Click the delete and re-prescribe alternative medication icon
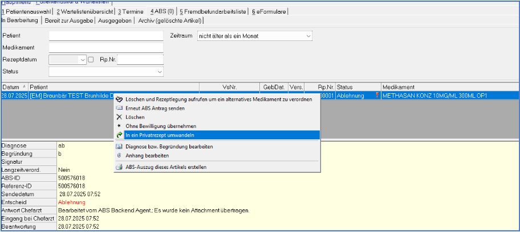The height and width of the screenshot is (232, 520). tap(119, 100)
